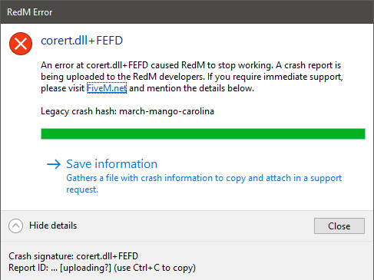Open the FiveM.net support link
This screenshot has height=280, width=374.
pos(107,88)
